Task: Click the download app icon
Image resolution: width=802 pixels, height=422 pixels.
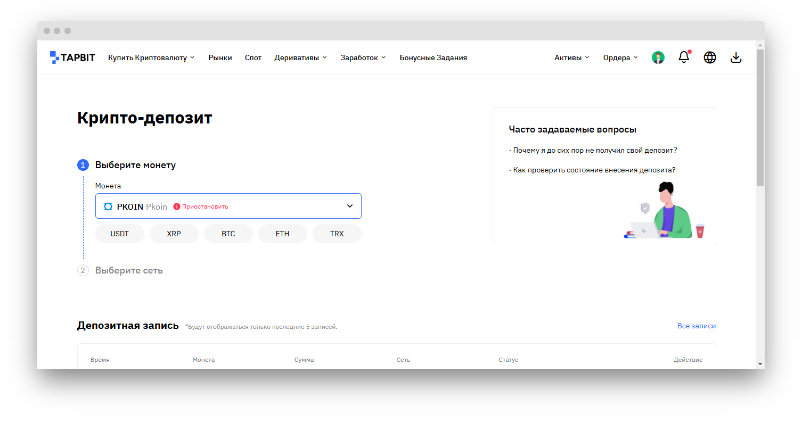Action: [x=736, y=57]
